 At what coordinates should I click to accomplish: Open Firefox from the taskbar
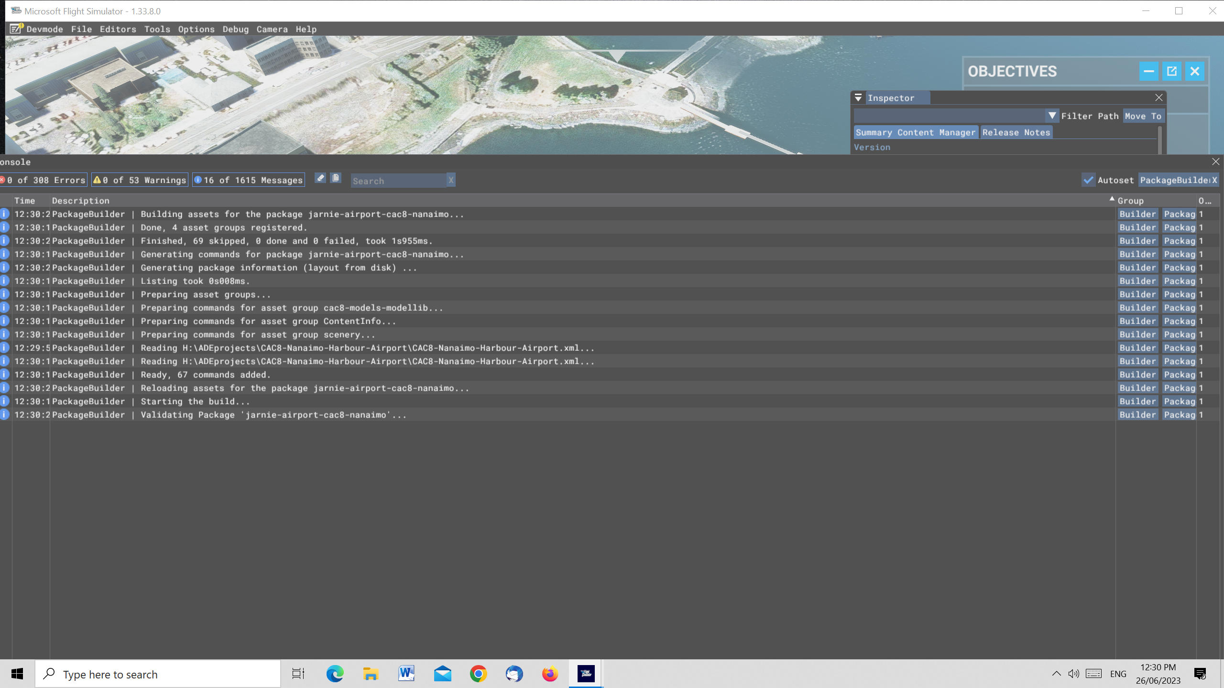[x=549, y=674]
